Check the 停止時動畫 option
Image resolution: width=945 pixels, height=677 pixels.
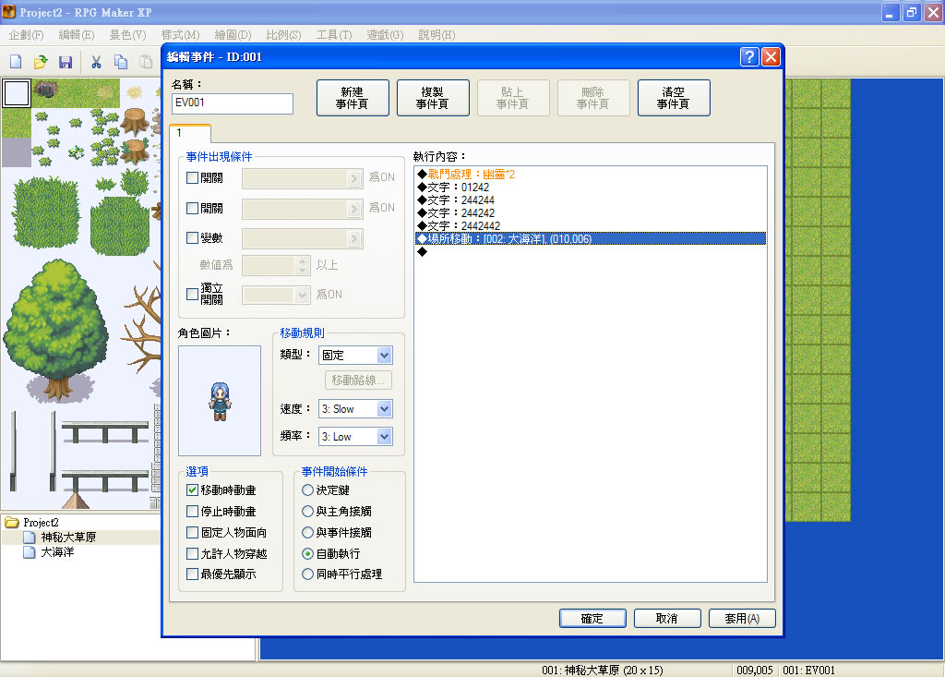[x=192, y=511]
